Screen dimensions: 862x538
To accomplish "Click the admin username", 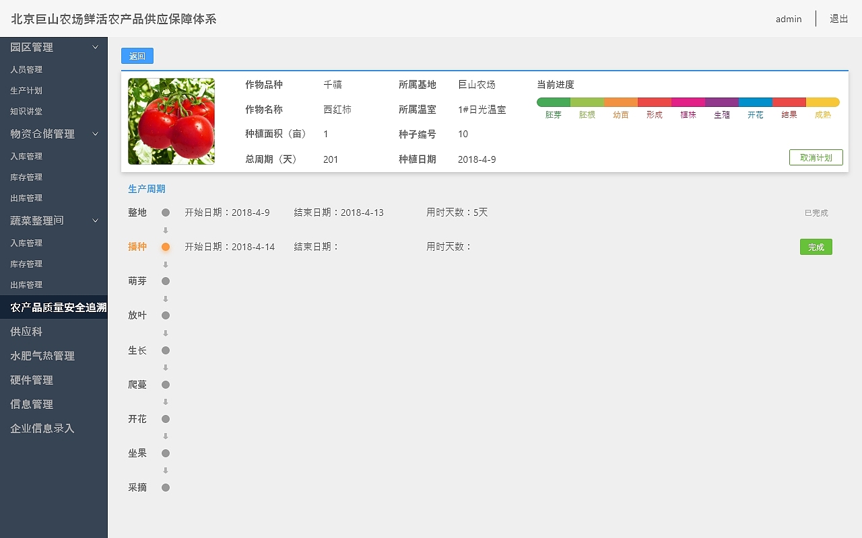I will coord(789,19).
